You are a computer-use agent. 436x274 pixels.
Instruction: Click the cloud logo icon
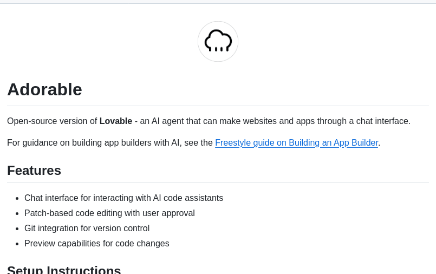point(218,41)
